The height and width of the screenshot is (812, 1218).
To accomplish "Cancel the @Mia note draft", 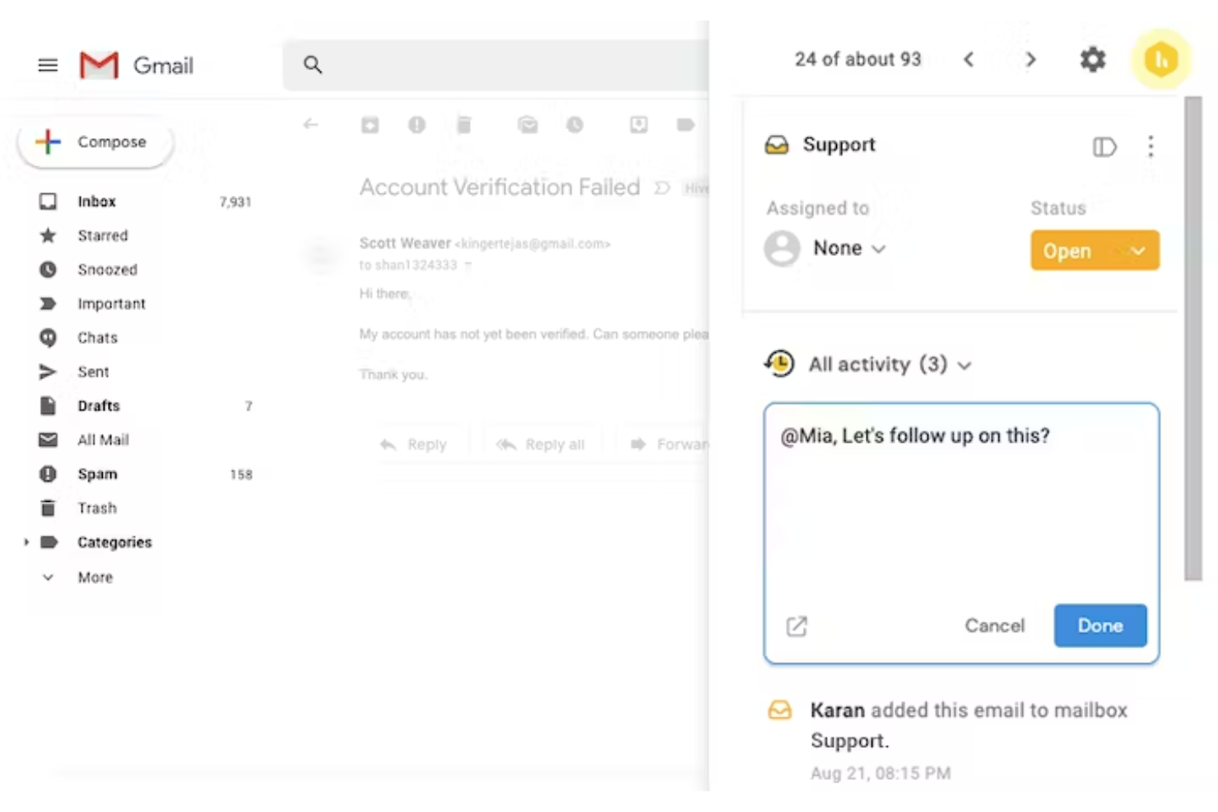I will (994, 625).
